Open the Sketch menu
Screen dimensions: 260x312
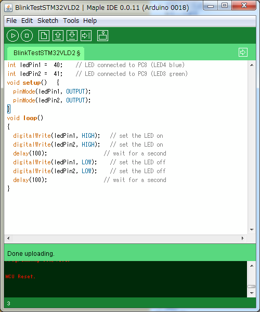click(x=48, y=20)
